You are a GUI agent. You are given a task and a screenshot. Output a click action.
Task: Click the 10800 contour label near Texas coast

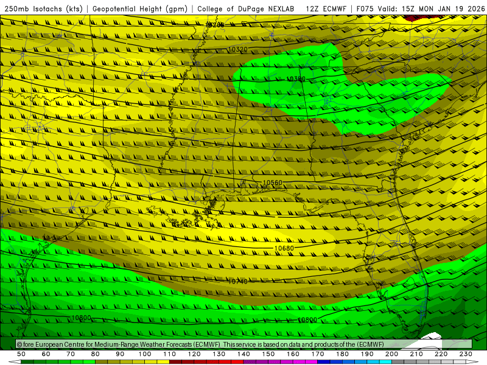[82, 318]
